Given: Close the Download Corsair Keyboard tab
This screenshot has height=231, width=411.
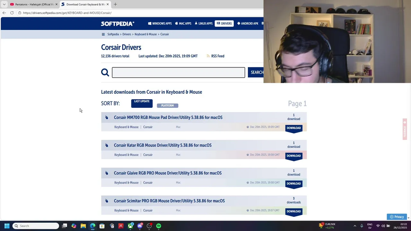Looking at the screenshot, I should 108,4.
